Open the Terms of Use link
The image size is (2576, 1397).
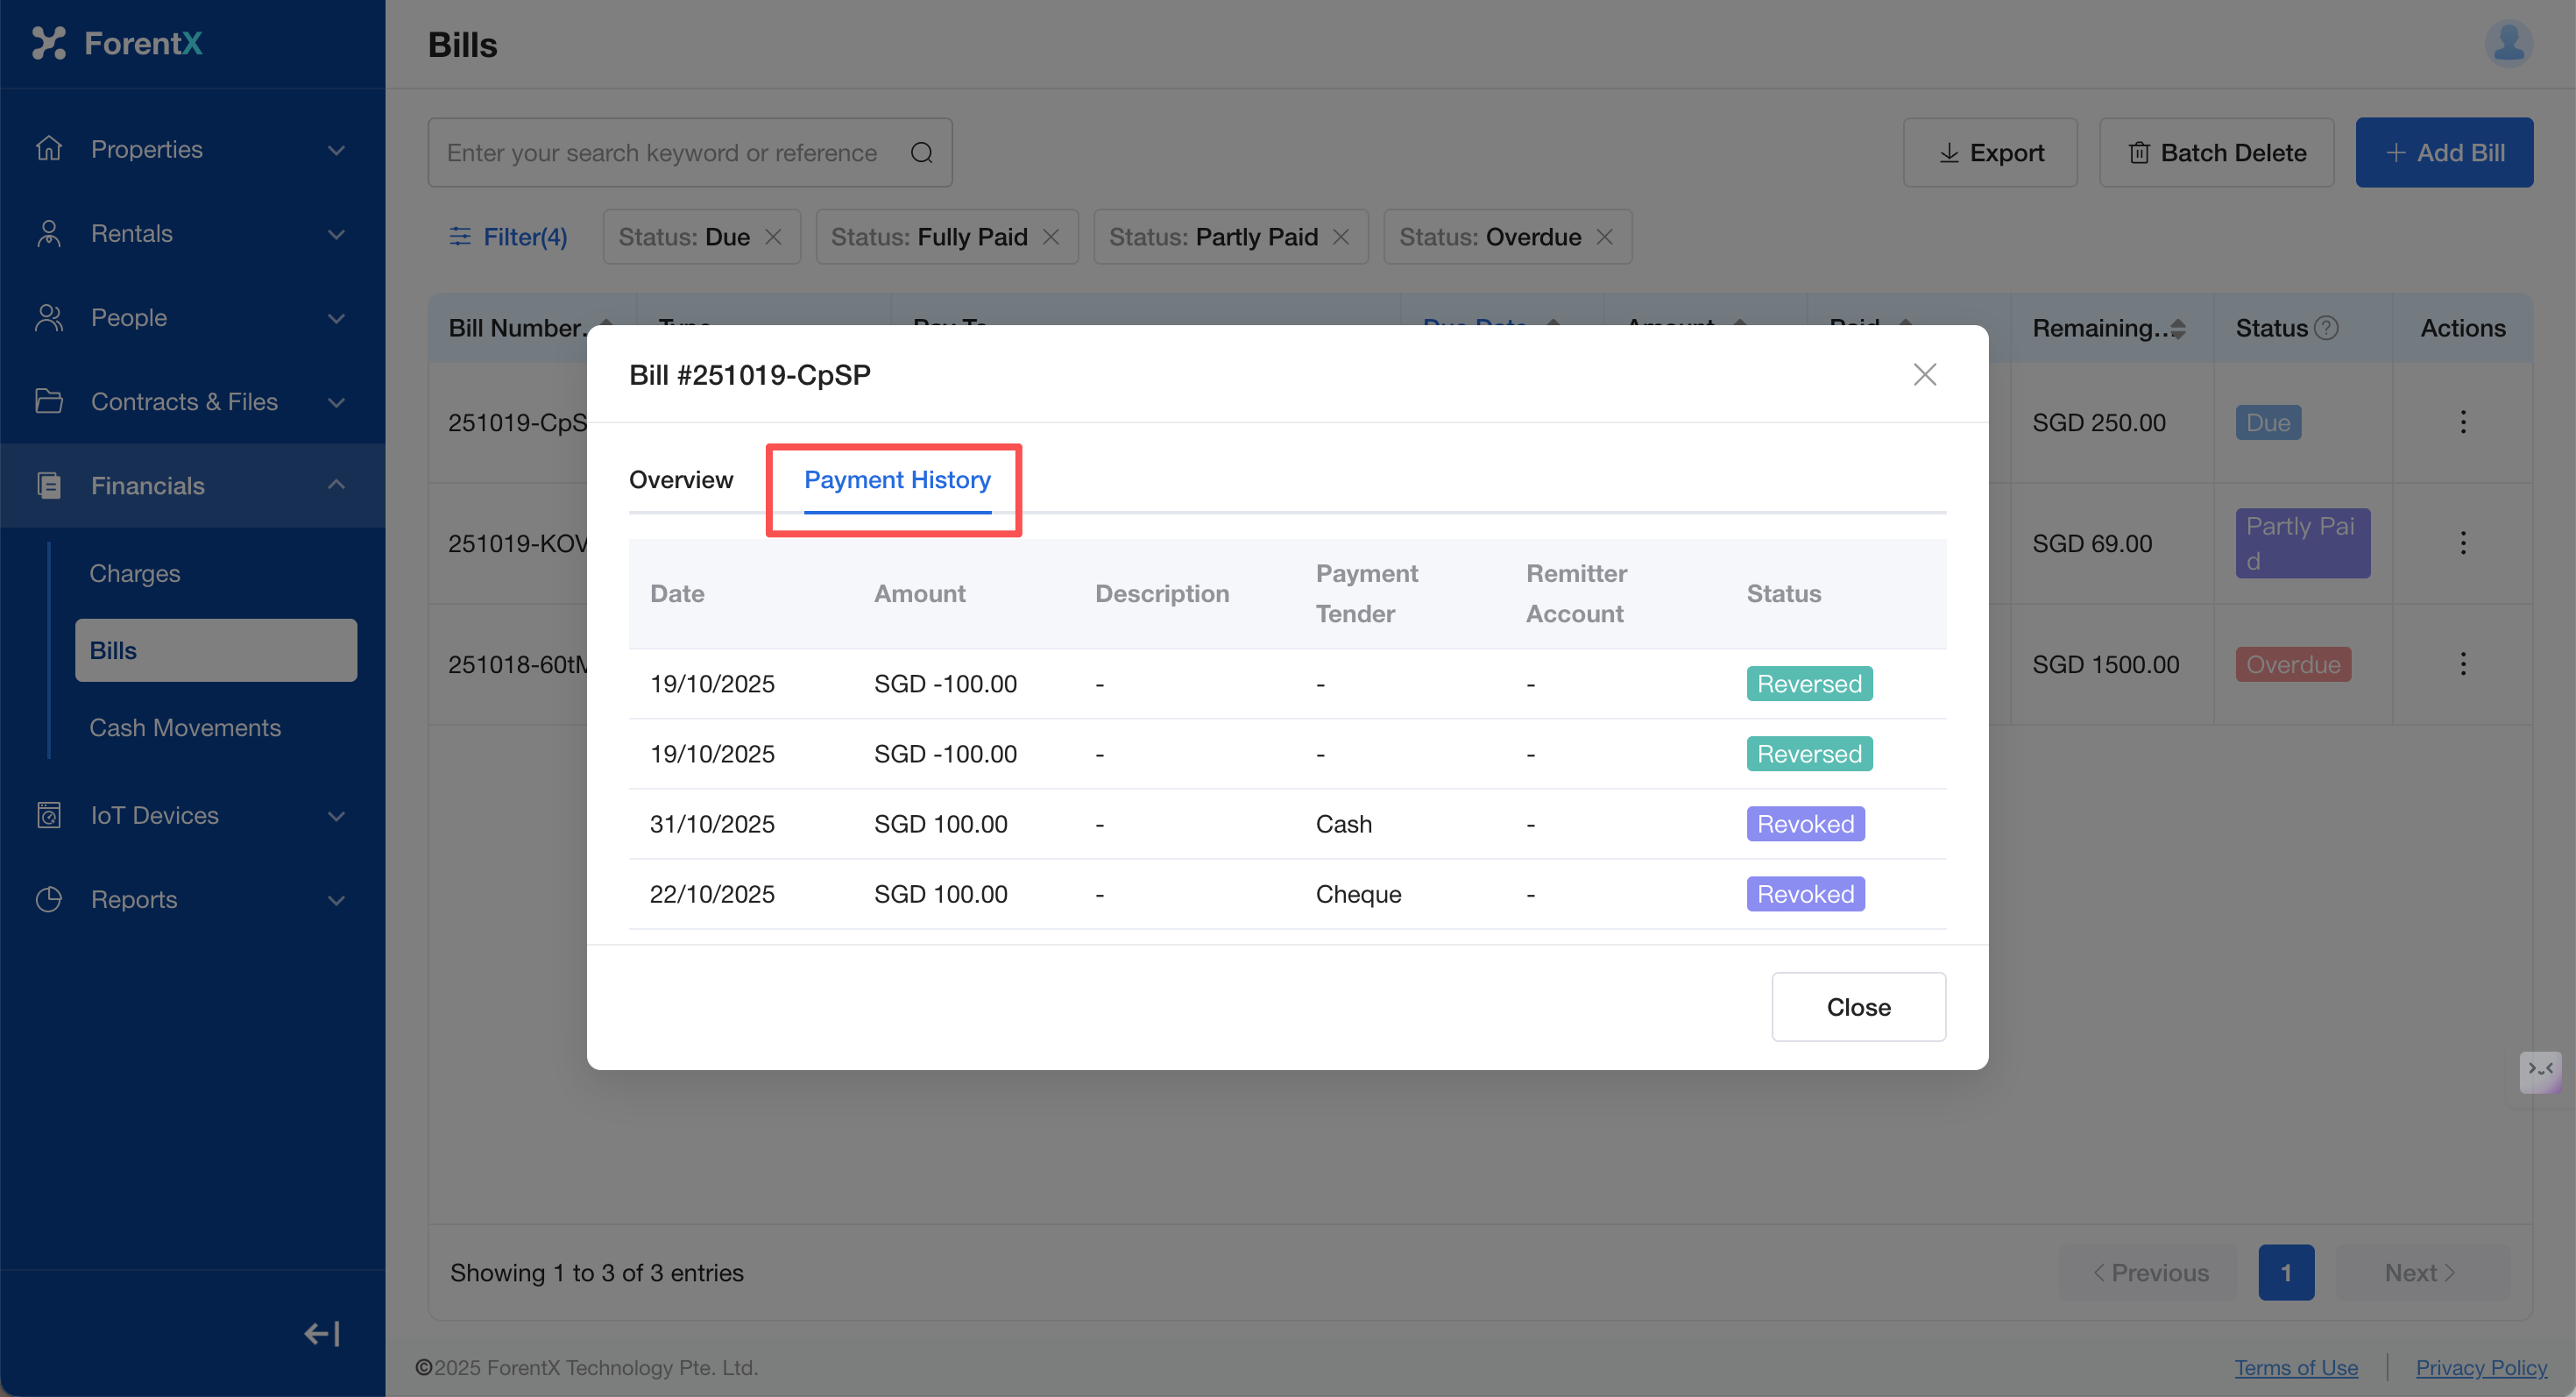[2296, 1367]
